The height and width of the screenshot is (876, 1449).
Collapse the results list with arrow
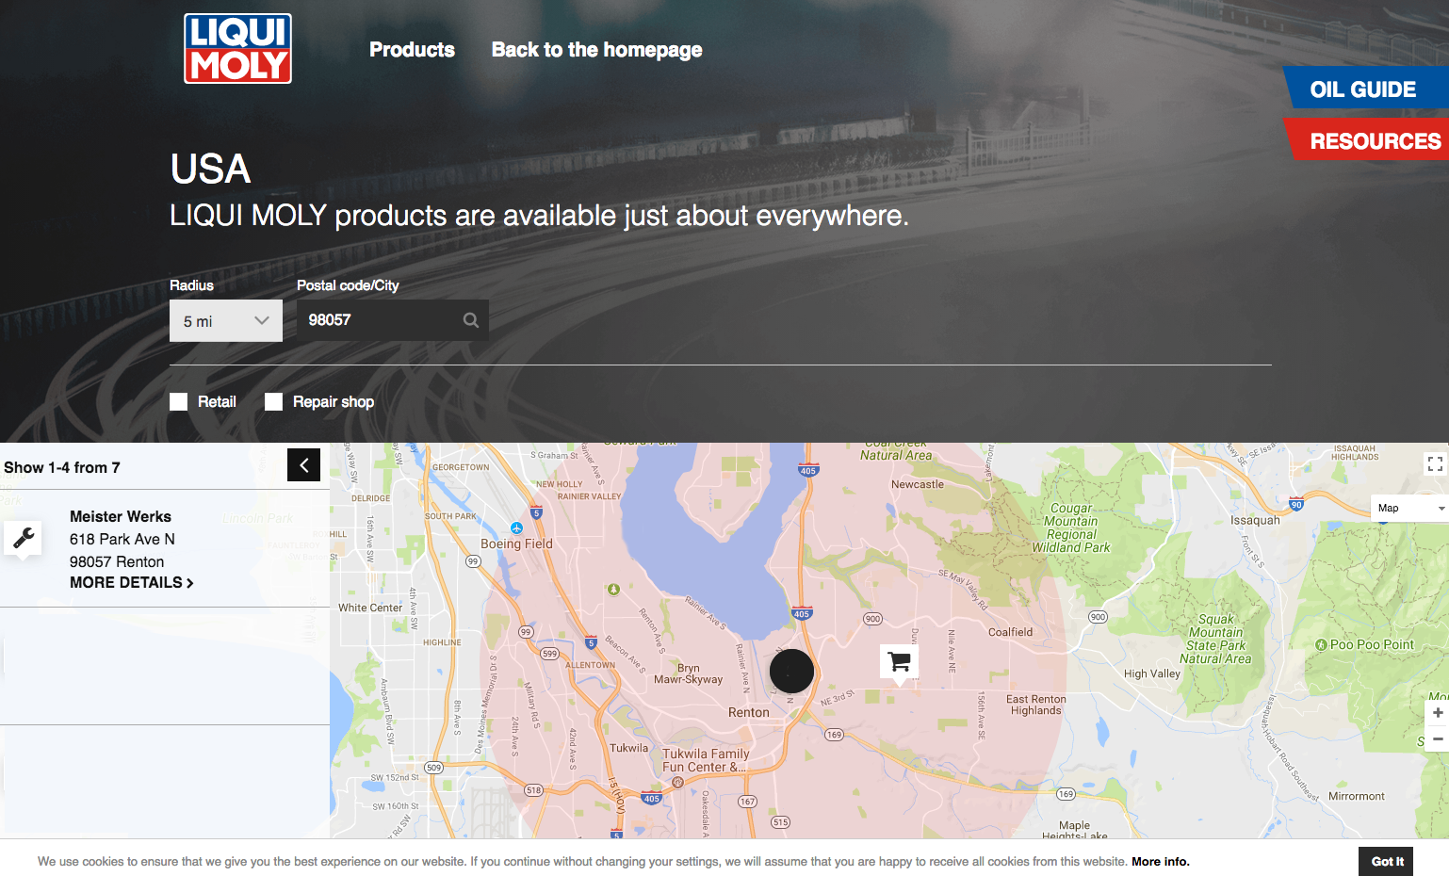click(x=303, y=465)
